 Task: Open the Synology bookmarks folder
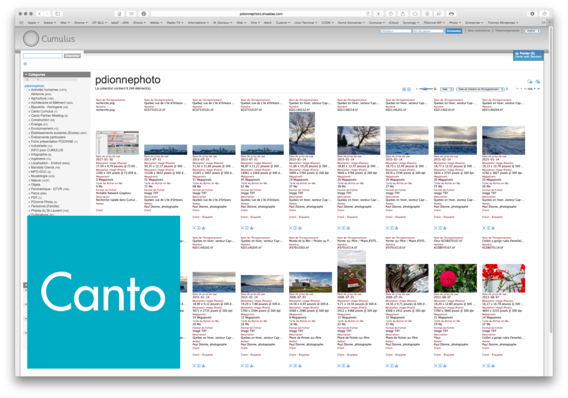coord(411,23)
